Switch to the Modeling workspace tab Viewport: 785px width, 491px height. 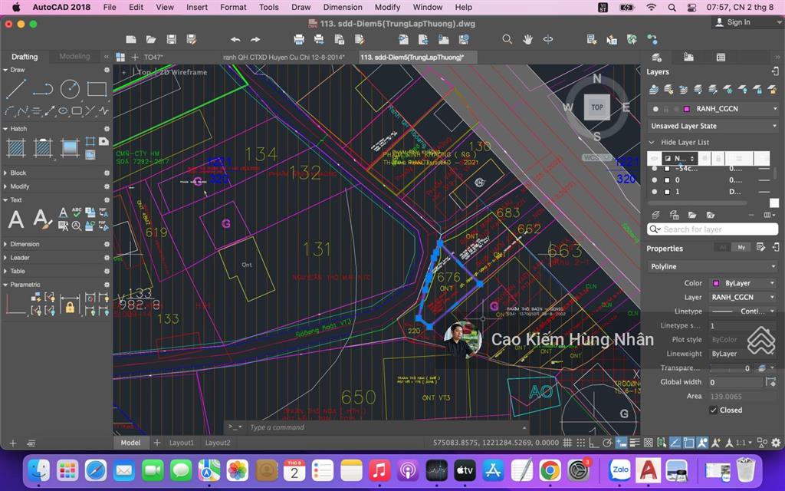pyautogui.click(x=74, y=57)
